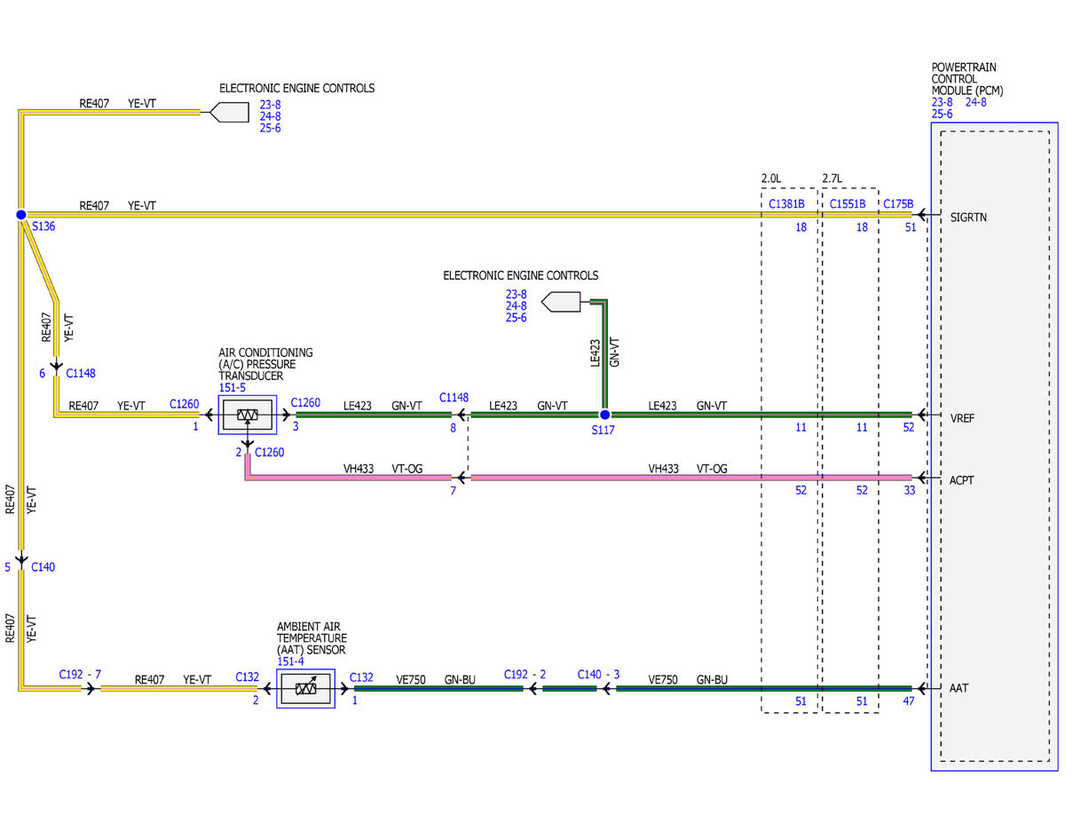The image size is (1065, 823).
Task: Click the C192 - 7 connector label
Action: click(80, 675)
